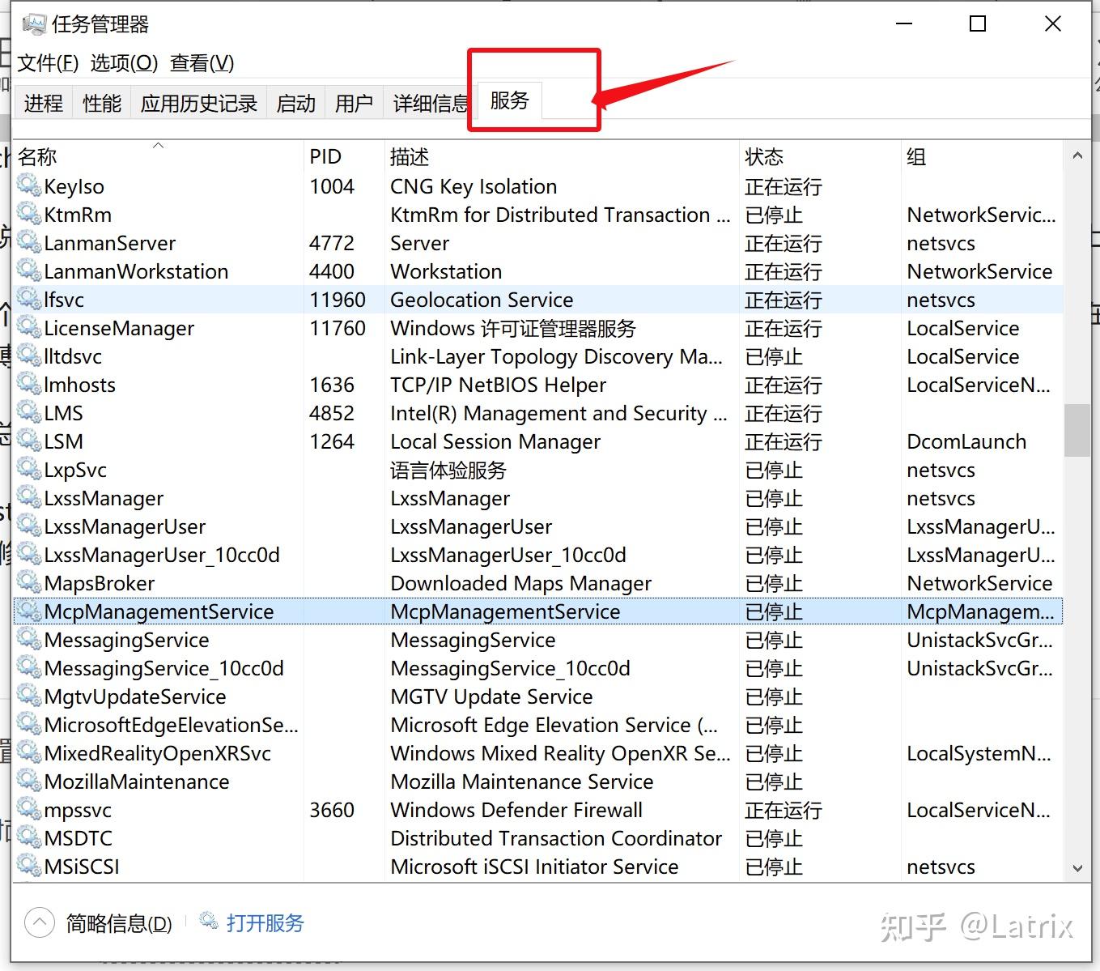The image size is (1100, 971).
Task: Switch to the 性能 tab
Action: tap(100, 102)
